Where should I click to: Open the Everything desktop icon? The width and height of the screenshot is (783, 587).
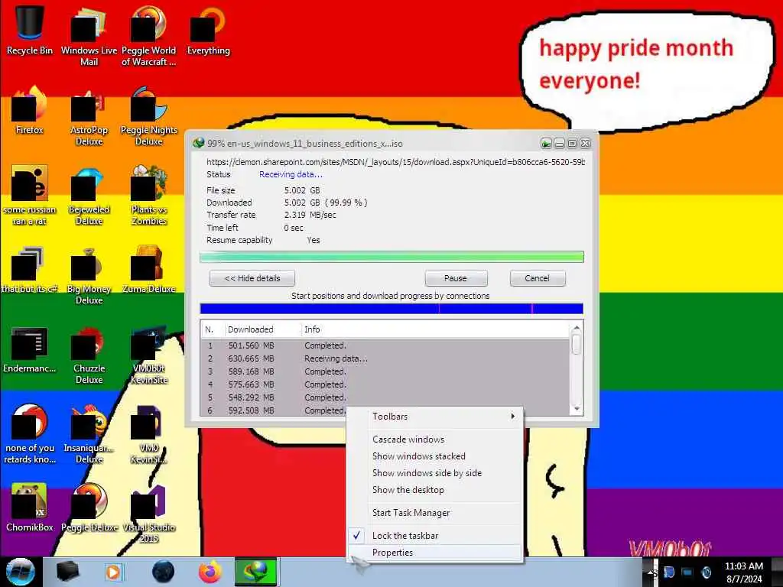point(208,30)
